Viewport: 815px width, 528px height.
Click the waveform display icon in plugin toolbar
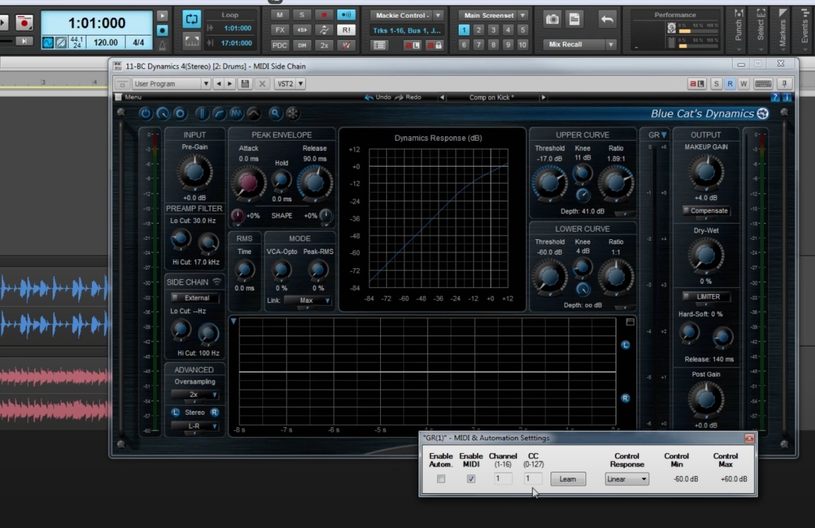tap(236, 113)
